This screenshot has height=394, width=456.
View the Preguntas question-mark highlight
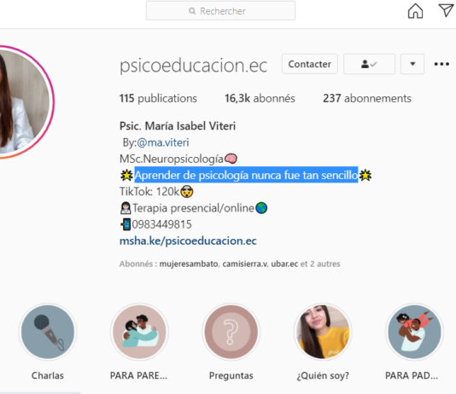pyautogui.click(x=231, y=332)
